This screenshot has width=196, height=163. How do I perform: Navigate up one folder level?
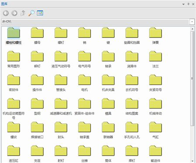click(23, 13)
